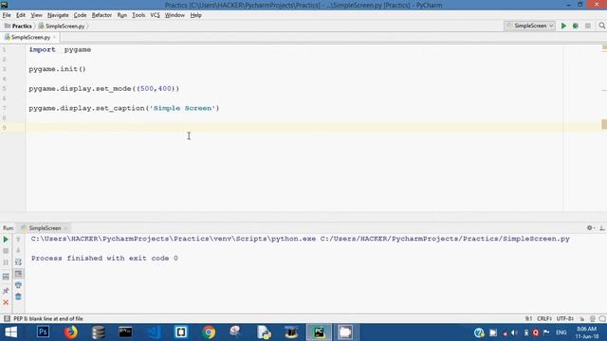Open the Code menu

(x=80, y=15)
